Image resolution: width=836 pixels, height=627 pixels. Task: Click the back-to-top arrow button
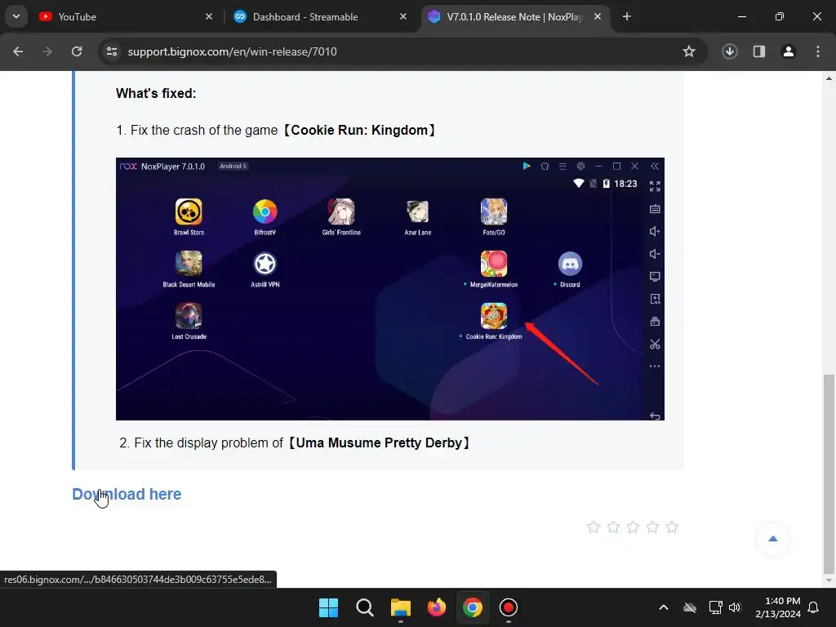click(x=773, y=539)
